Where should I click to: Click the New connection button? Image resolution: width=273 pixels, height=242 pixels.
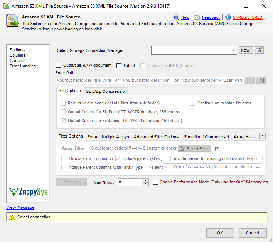pos(246,50)
